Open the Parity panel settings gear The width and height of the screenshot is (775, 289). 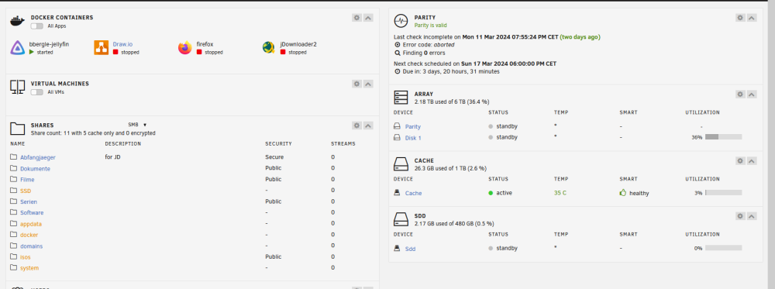coord(740,18)
